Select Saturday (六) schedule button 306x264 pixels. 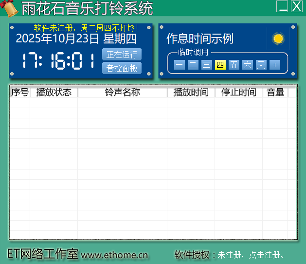(x=247, y=65)
